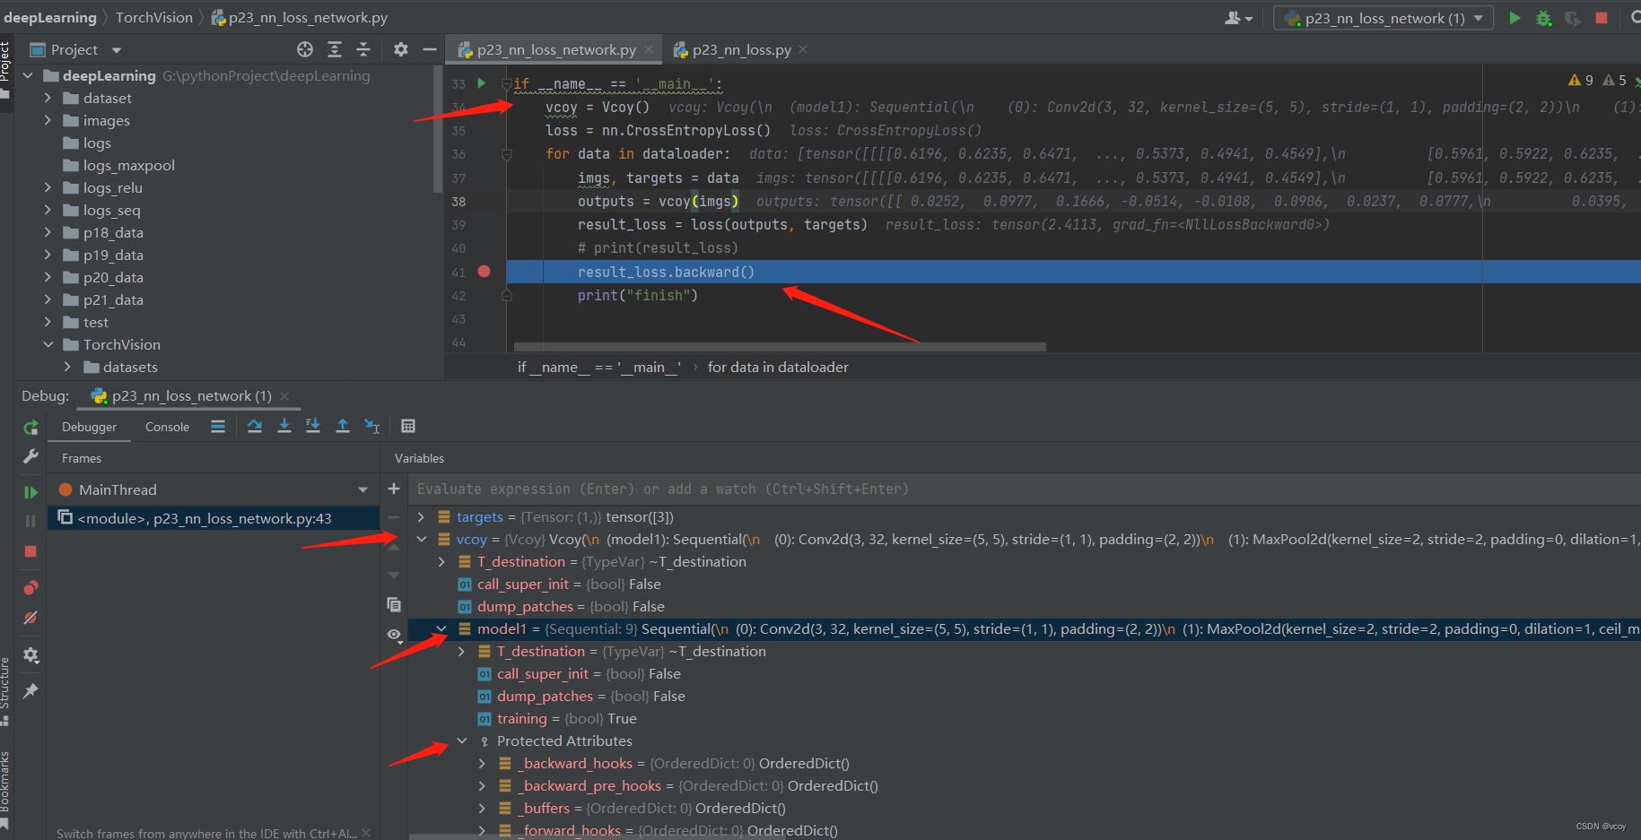Click the Run button in top toolbar
1641x840 pixels.
click(1514, 18)
